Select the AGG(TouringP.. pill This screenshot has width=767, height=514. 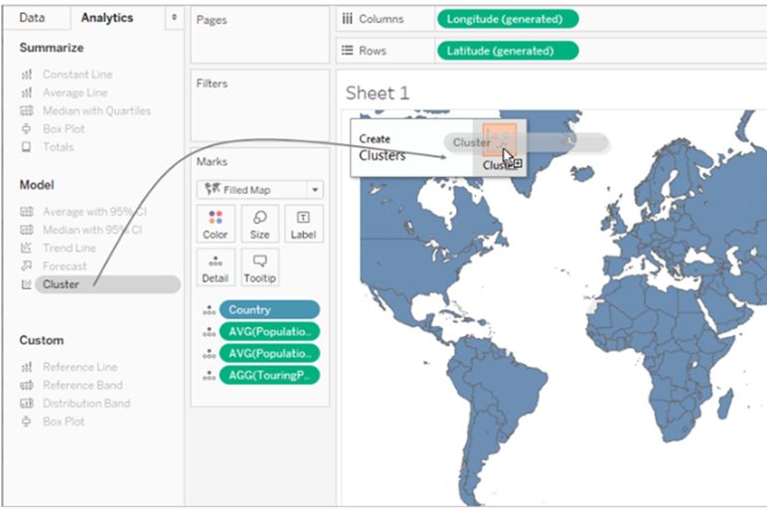click(x=269, y=375)
